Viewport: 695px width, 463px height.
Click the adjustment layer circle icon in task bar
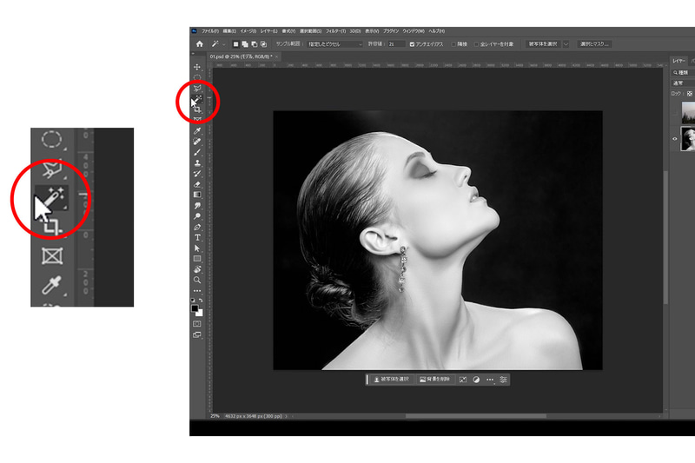[476, 380]
